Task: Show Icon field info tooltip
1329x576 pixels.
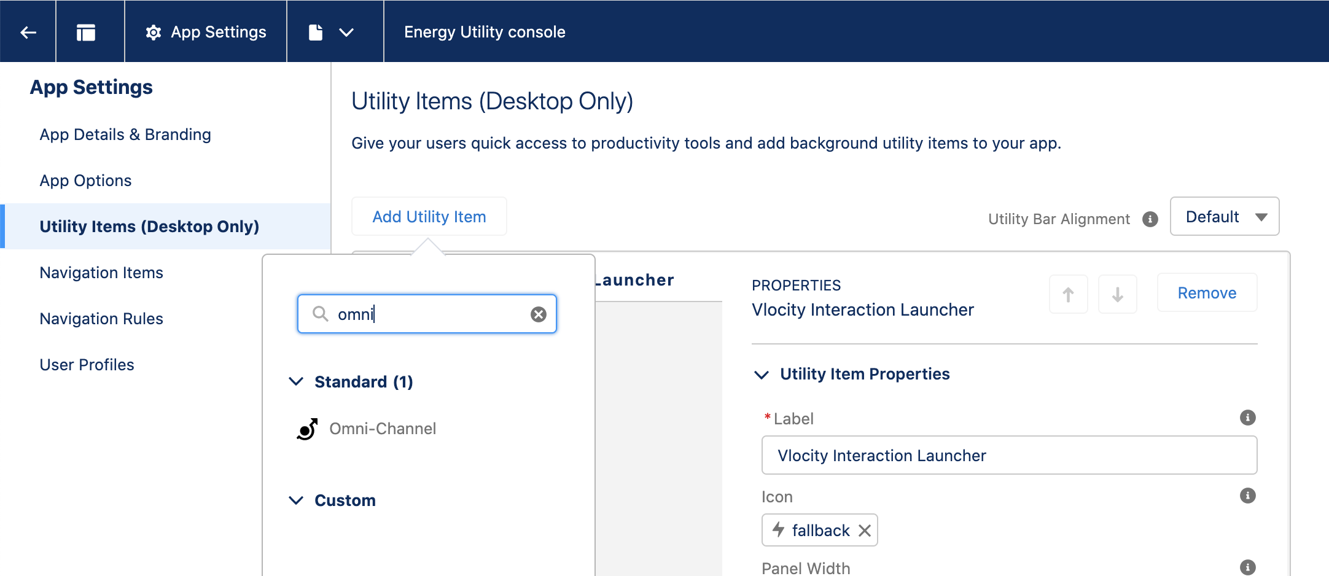Action: (1248, 496)
